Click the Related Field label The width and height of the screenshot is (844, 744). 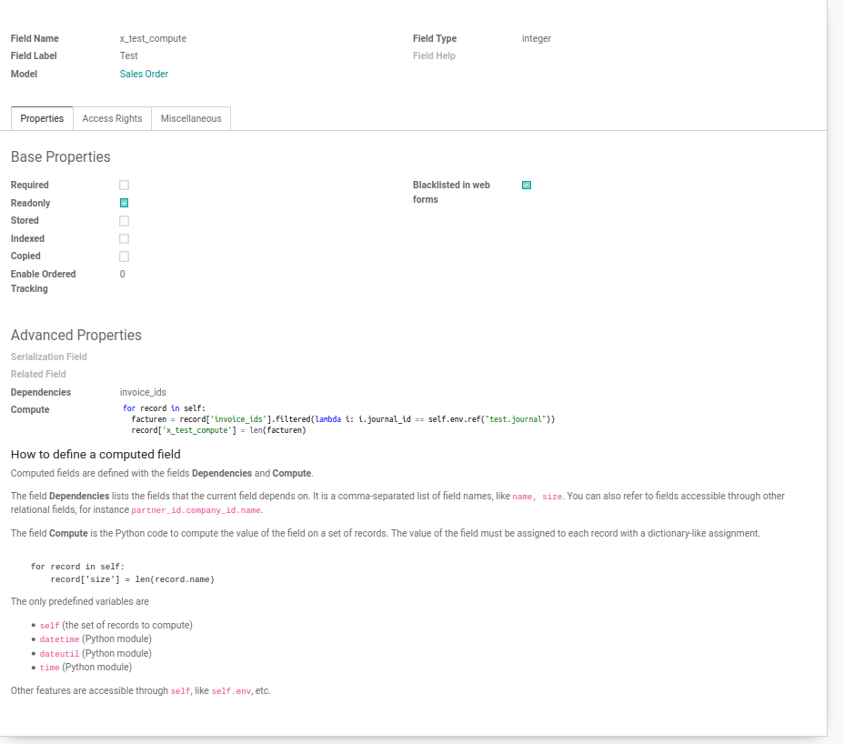pyautogui.click(x=38, y=374)
